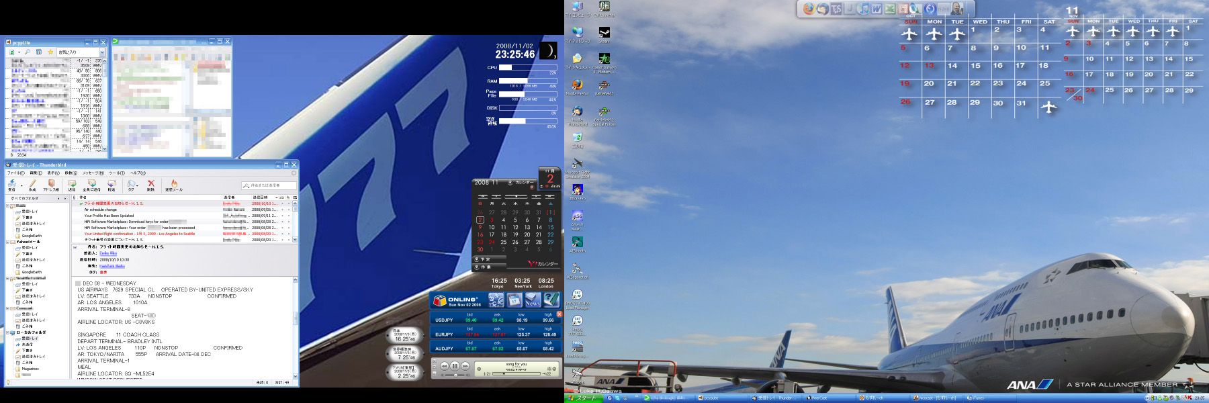Open 表示 menu in Thunderbird
The width and height of the screenshot is (1209, 403).
[52, 173]
